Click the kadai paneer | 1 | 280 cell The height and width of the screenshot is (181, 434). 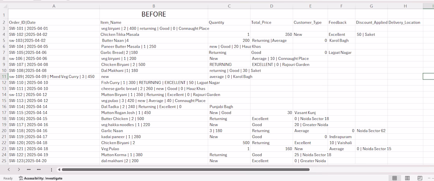click(153, 137)
